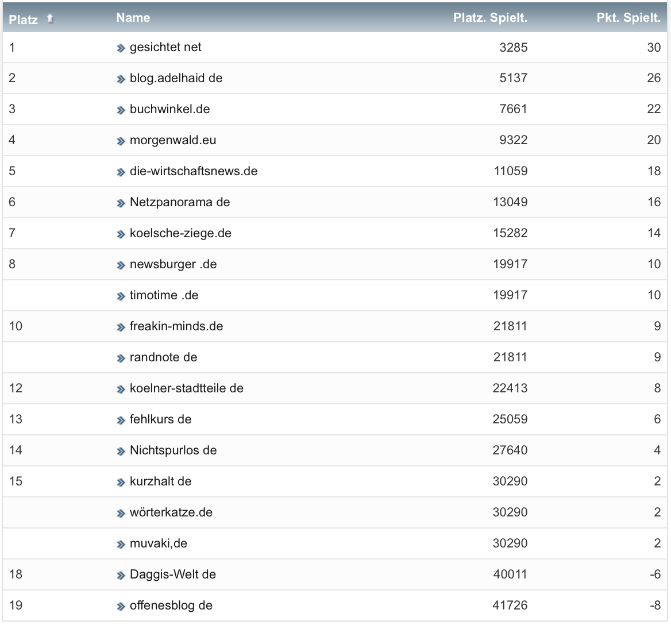The image size is (671, 625).
Task: Select the value 13049 in Netzpanorama row
Action: [x=511, y=202]
